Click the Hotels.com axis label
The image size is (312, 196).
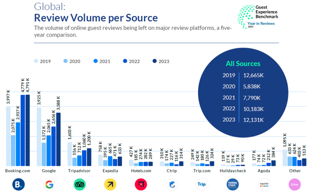[x=141, y=171]
